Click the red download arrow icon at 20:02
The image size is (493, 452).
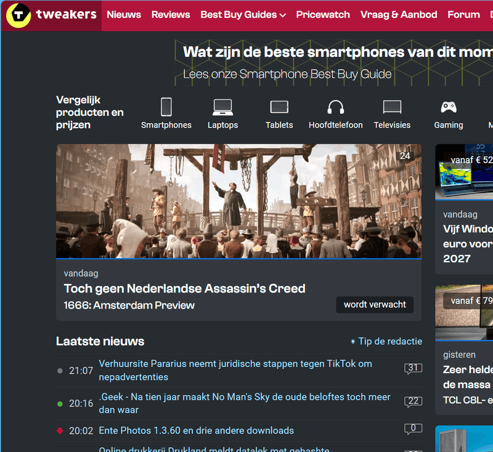coord(60,430)
